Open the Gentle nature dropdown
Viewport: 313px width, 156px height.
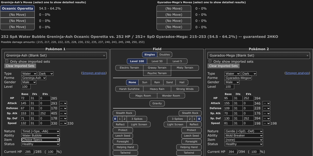(x=244, y=131)
